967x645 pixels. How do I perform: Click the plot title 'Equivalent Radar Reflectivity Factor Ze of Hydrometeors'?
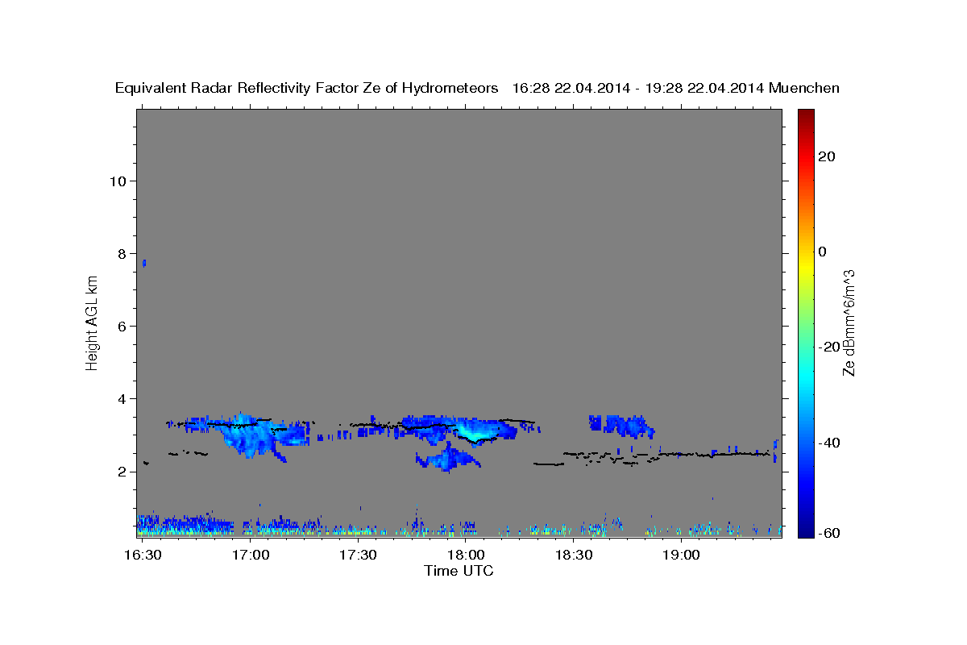point(306,89)
